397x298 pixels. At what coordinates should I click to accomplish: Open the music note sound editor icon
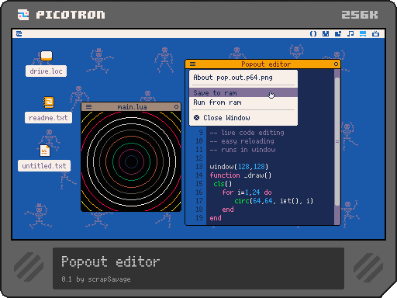(x=350, y=34)
